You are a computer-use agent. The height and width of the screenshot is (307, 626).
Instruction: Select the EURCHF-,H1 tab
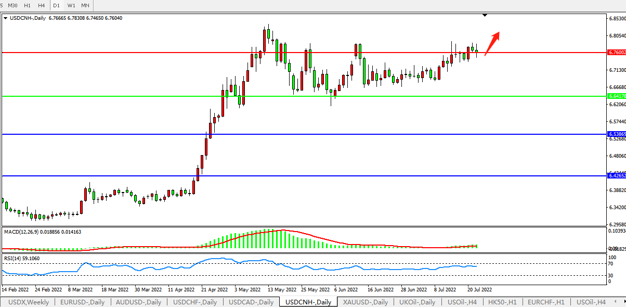pyautogui.click(x=546, y=302)
